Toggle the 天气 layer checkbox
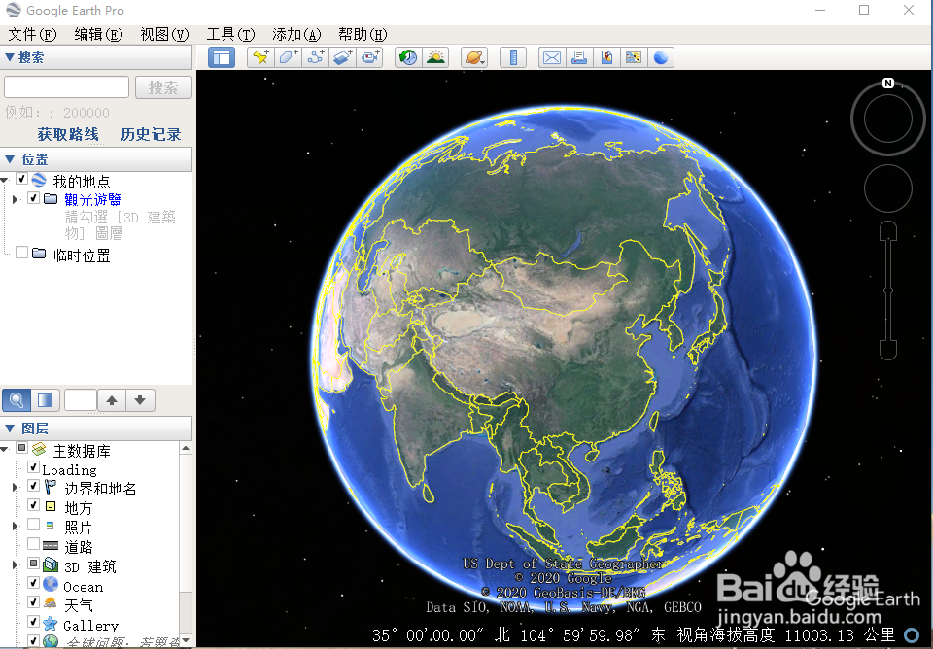 33,602
